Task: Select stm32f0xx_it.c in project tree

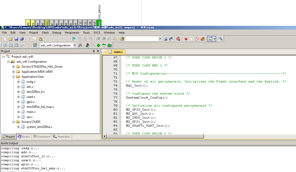Action: (36, 92)
